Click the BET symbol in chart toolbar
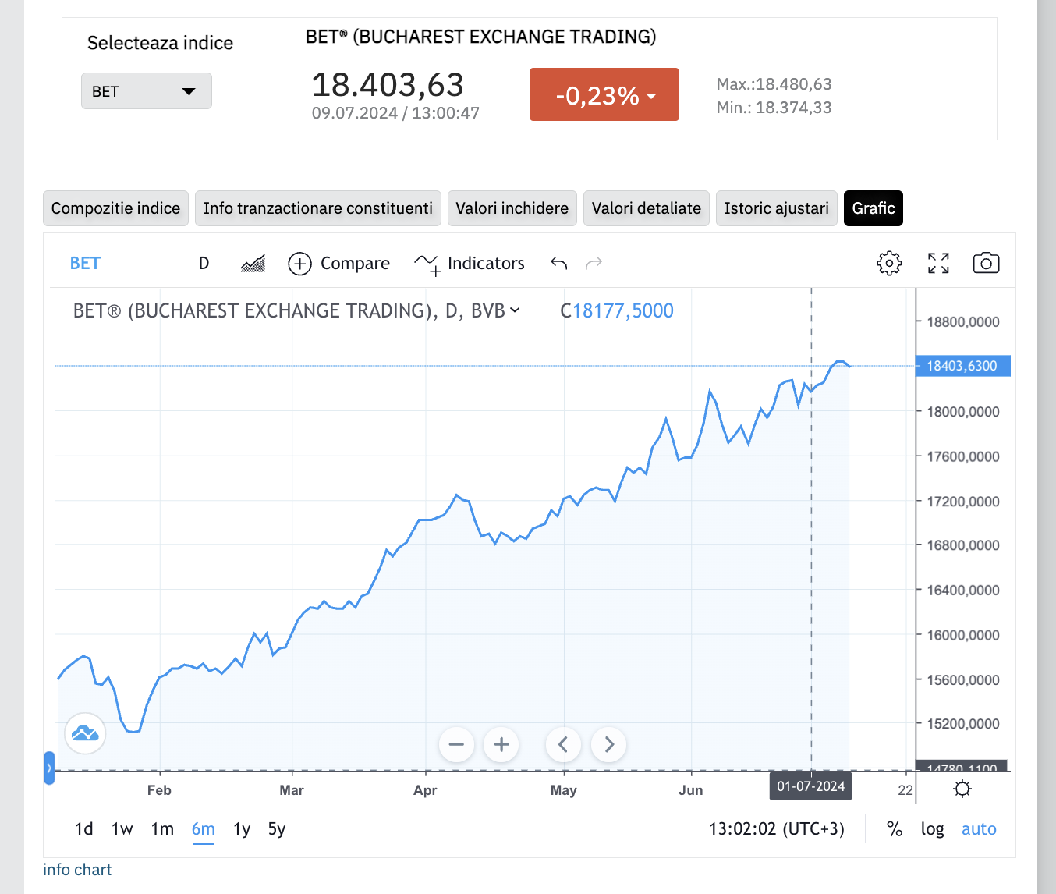This screenshot has width=1056, height=894. (86, 264)
